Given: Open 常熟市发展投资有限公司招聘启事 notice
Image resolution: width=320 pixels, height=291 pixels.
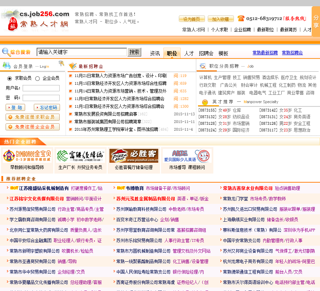Looking at the screenshot, I should [106, 114].
